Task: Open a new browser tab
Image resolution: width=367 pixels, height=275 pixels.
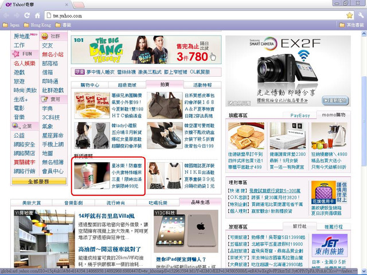Action: (79, 5)
